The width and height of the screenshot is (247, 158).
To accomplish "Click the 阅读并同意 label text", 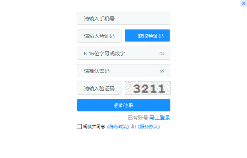I will click(x=94, y=127).
